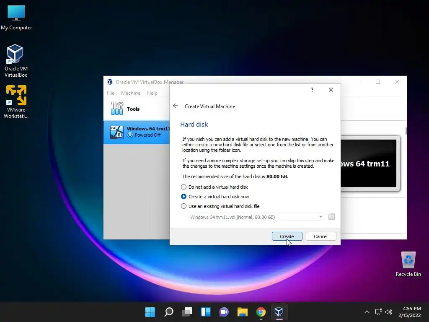
Task: Open clock showing 4:55 PM
Action: pyautogui.click(x=410, y=312)
